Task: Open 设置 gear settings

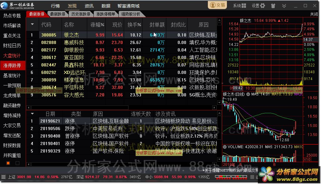Action: (262, 6)
